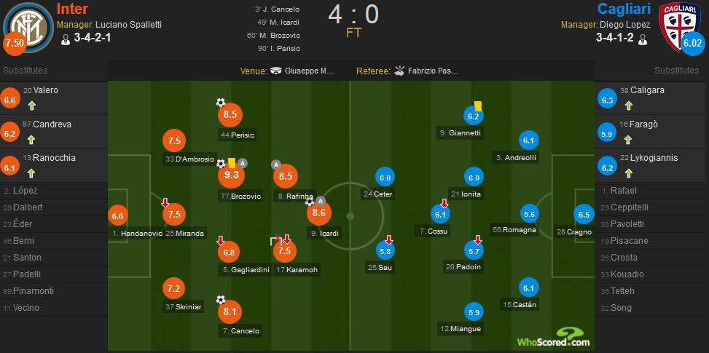Click goalkeeper Cragno's 6.5 rating

coord(584,215)
